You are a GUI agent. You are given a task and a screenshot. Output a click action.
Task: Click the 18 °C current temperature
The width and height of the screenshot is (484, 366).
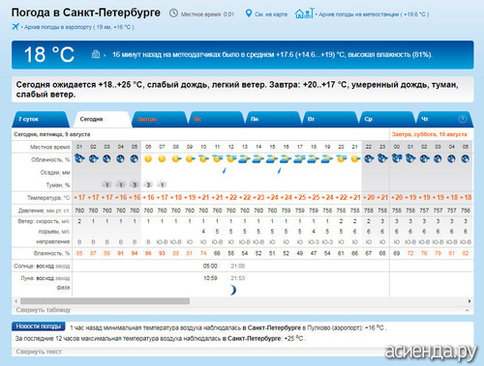pos(49,54)
